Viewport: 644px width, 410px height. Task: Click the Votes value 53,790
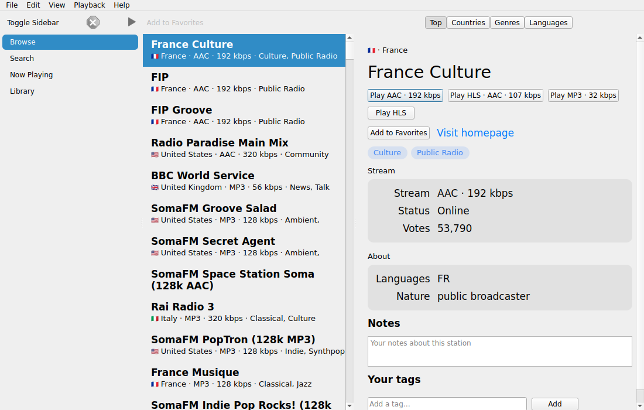click(454, 228)
